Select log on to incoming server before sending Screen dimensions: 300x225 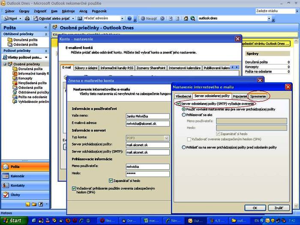184,147
